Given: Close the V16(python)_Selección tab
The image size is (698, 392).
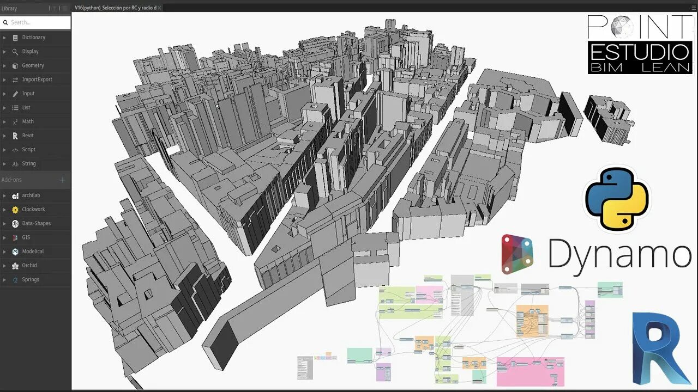Looking at the screenshot, I should [x=159, y=8].
